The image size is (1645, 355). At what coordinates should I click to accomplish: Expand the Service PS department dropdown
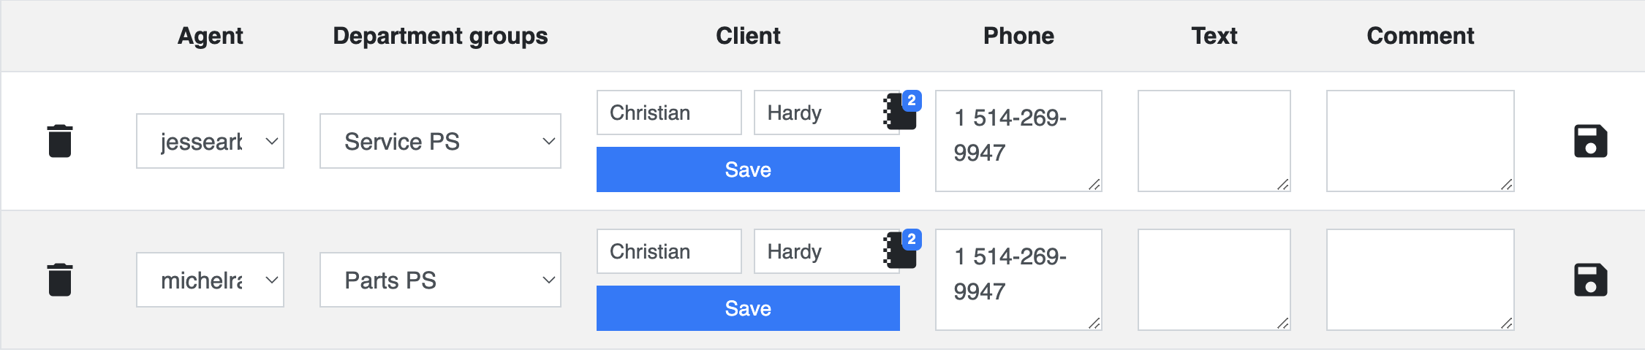point(440,141)
